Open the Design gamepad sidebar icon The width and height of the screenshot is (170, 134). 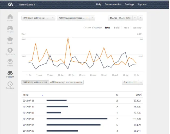[10, 29]
